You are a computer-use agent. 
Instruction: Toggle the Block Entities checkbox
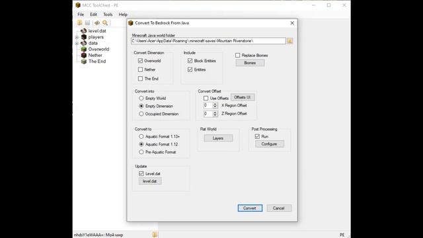190,61
